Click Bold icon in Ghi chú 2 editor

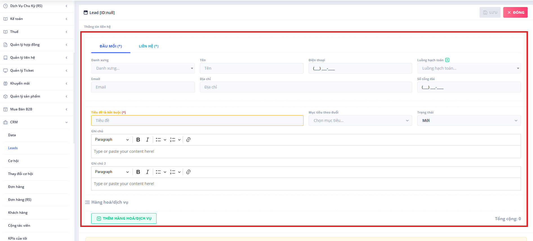coord(138,172)
